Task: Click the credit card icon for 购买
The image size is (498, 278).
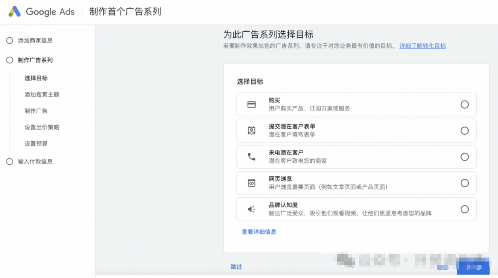Action: tap(252, 105)
